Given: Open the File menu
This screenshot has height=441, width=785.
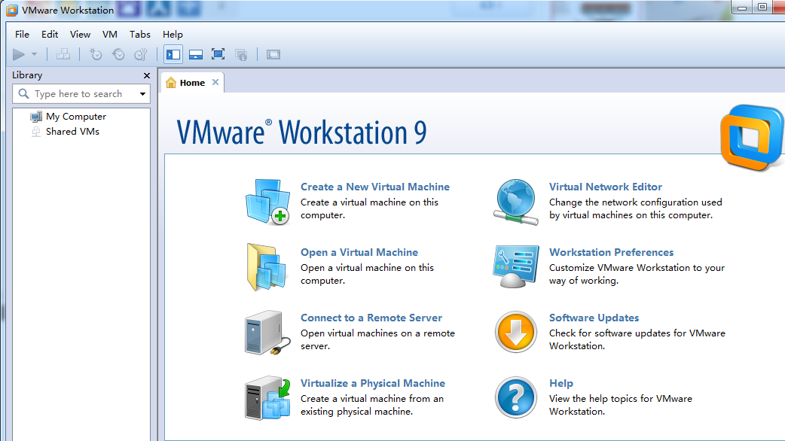Looking at the screenshot, I should click(x=22, y=34).
